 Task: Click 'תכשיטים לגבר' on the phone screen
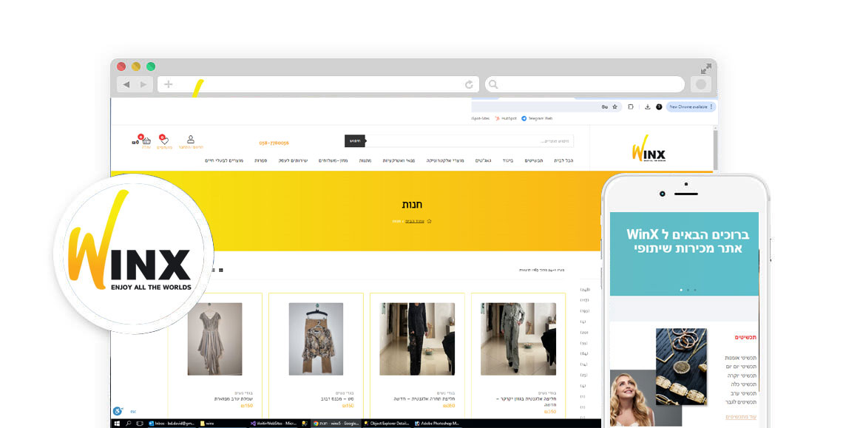(740, 401)
